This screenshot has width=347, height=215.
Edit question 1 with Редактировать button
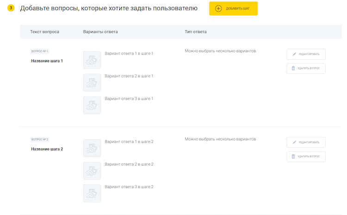pyautogui.click(x=306, y=54)
